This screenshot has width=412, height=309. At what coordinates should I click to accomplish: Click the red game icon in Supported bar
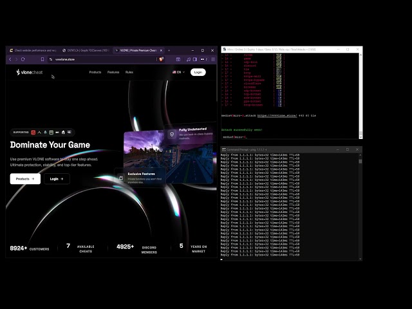point(33,132)
